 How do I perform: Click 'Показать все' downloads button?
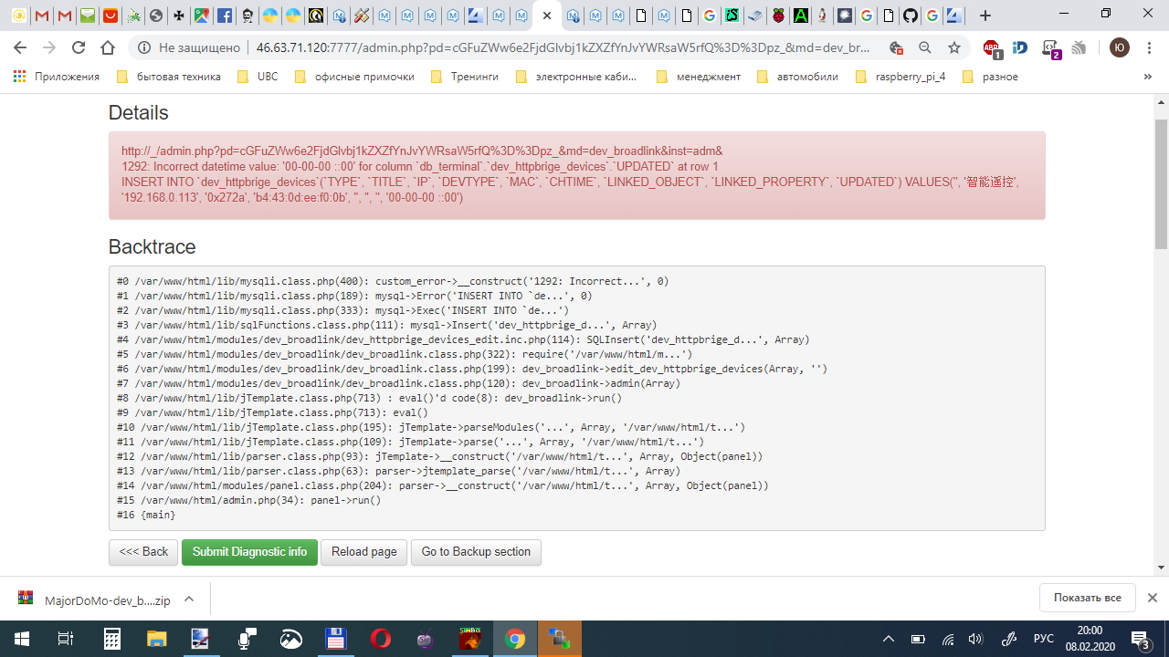point(1087,598)
